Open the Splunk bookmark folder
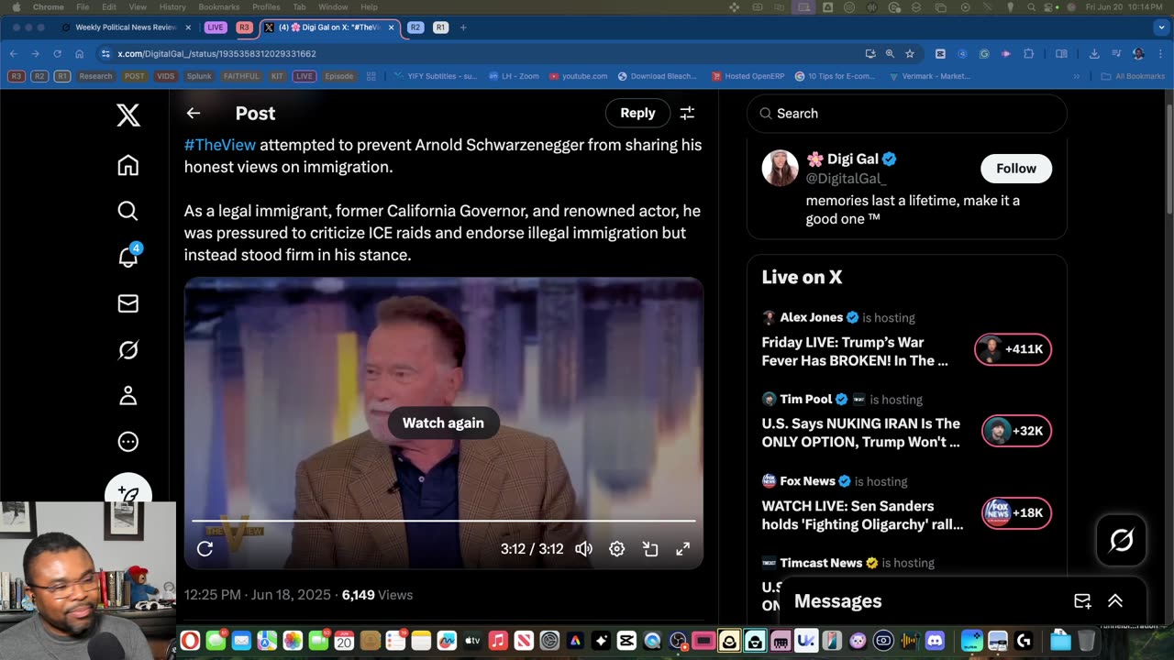This screenshot has height=660, width=1174. click(x=199, y=76)
